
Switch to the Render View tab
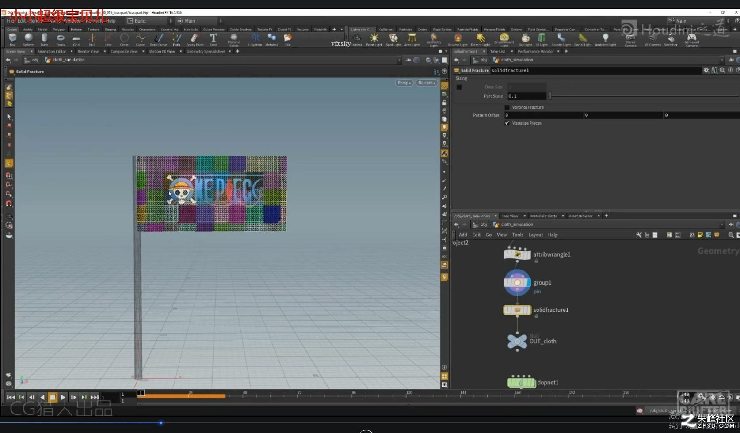[x=88, y=52]
